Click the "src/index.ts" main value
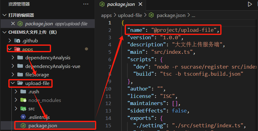Image resolution: width=258 pixels, height=131 pixels. point(172,52)
